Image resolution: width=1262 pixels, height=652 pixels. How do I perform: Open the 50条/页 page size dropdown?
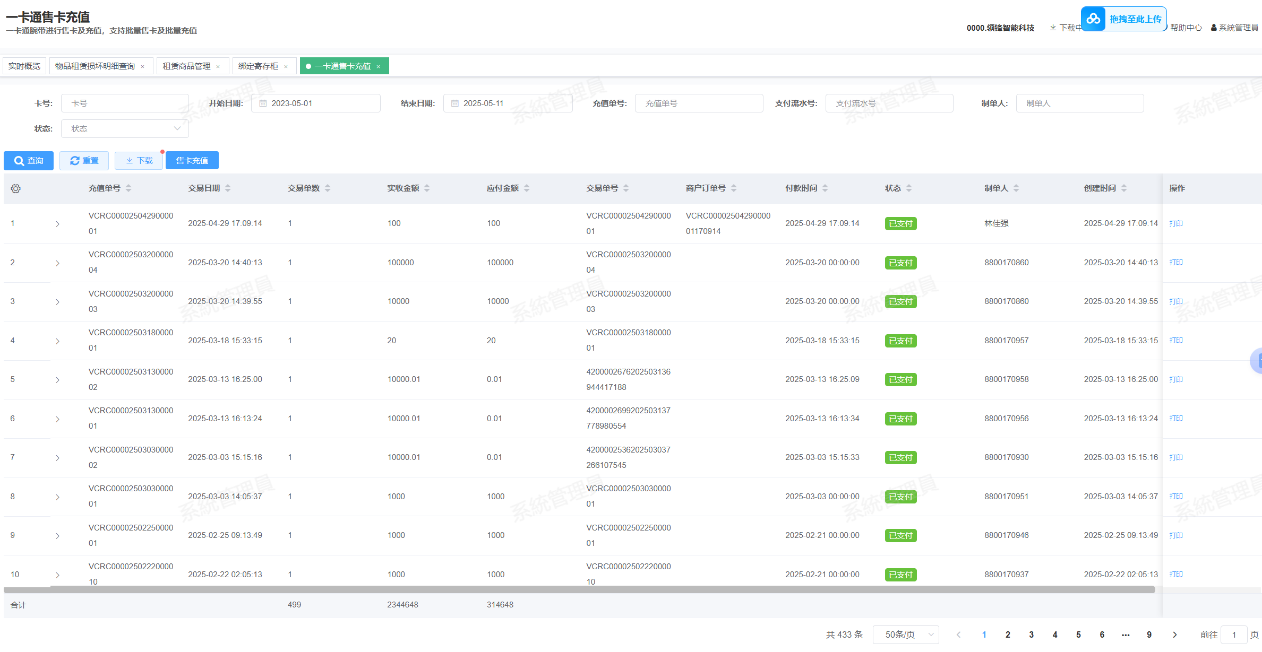click(x=906, y=634)
